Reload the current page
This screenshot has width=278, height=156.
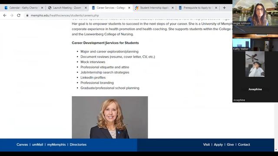(x=19, y=16)
